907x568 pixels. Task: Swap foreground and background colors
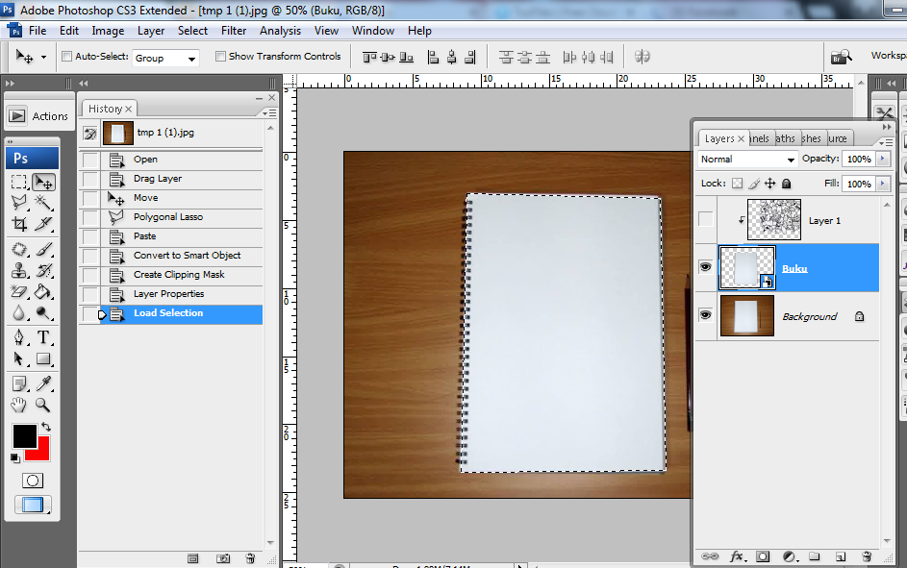point(46,427)
